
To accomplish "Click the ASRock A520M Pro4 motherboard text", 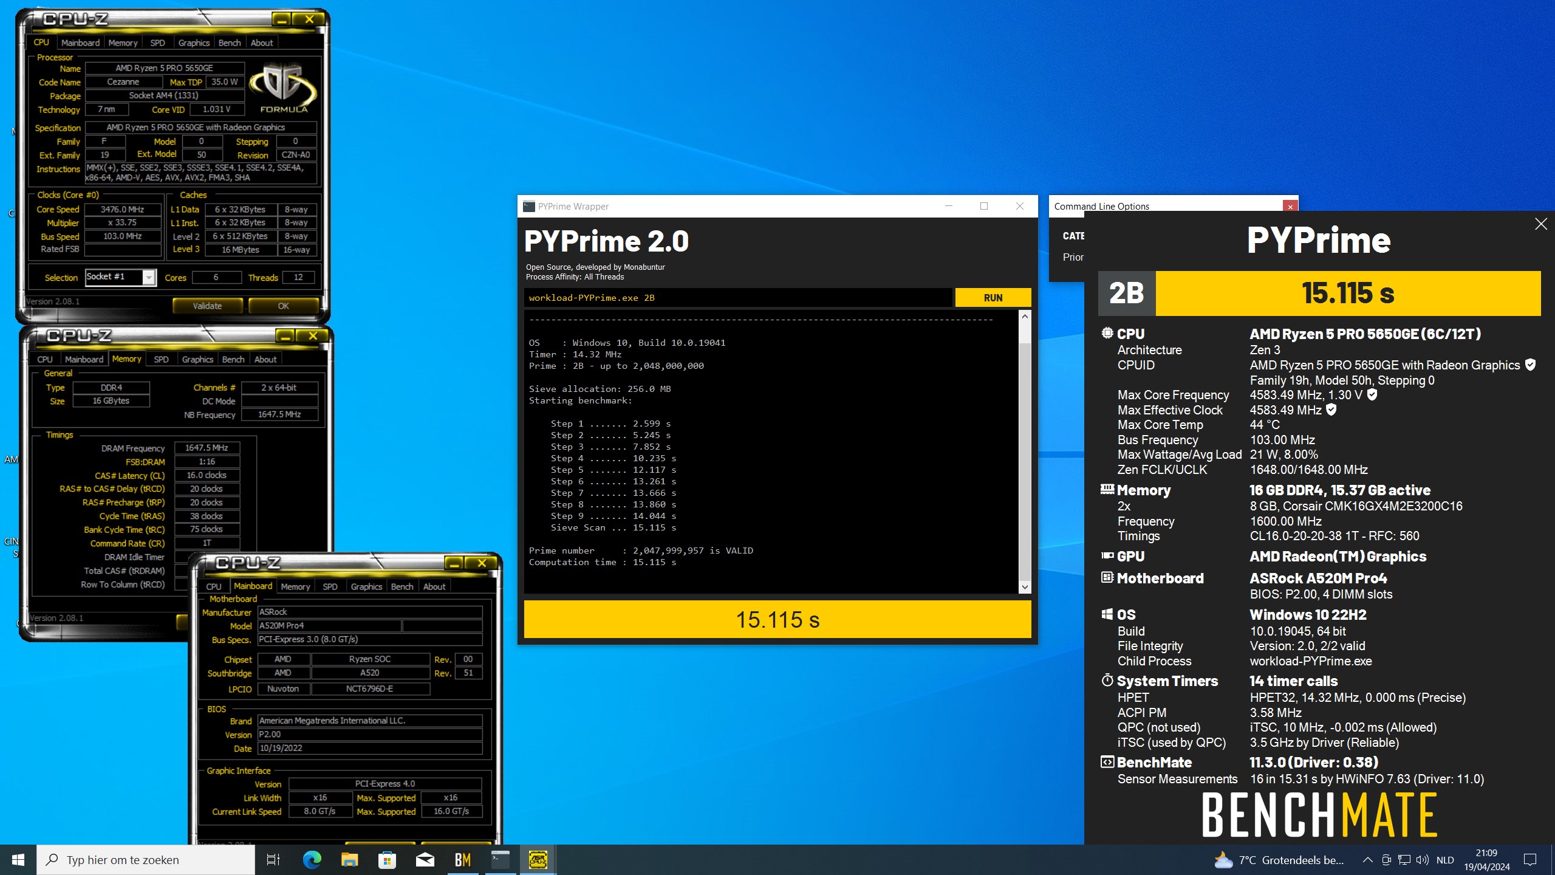I will 1318,578.
